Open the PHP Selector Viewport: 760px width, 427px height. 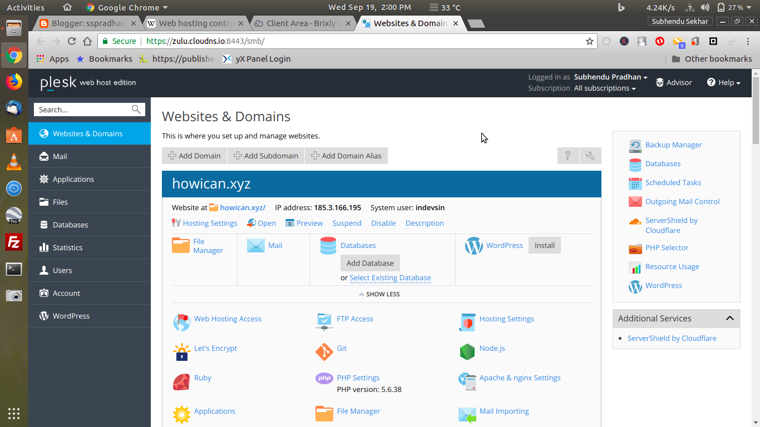(667, 247)
